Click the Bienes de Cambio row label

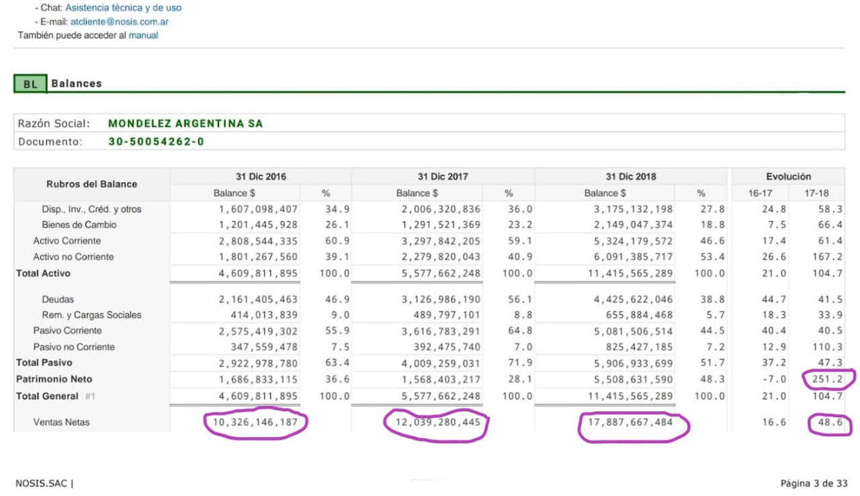click(x=79, y=224)
